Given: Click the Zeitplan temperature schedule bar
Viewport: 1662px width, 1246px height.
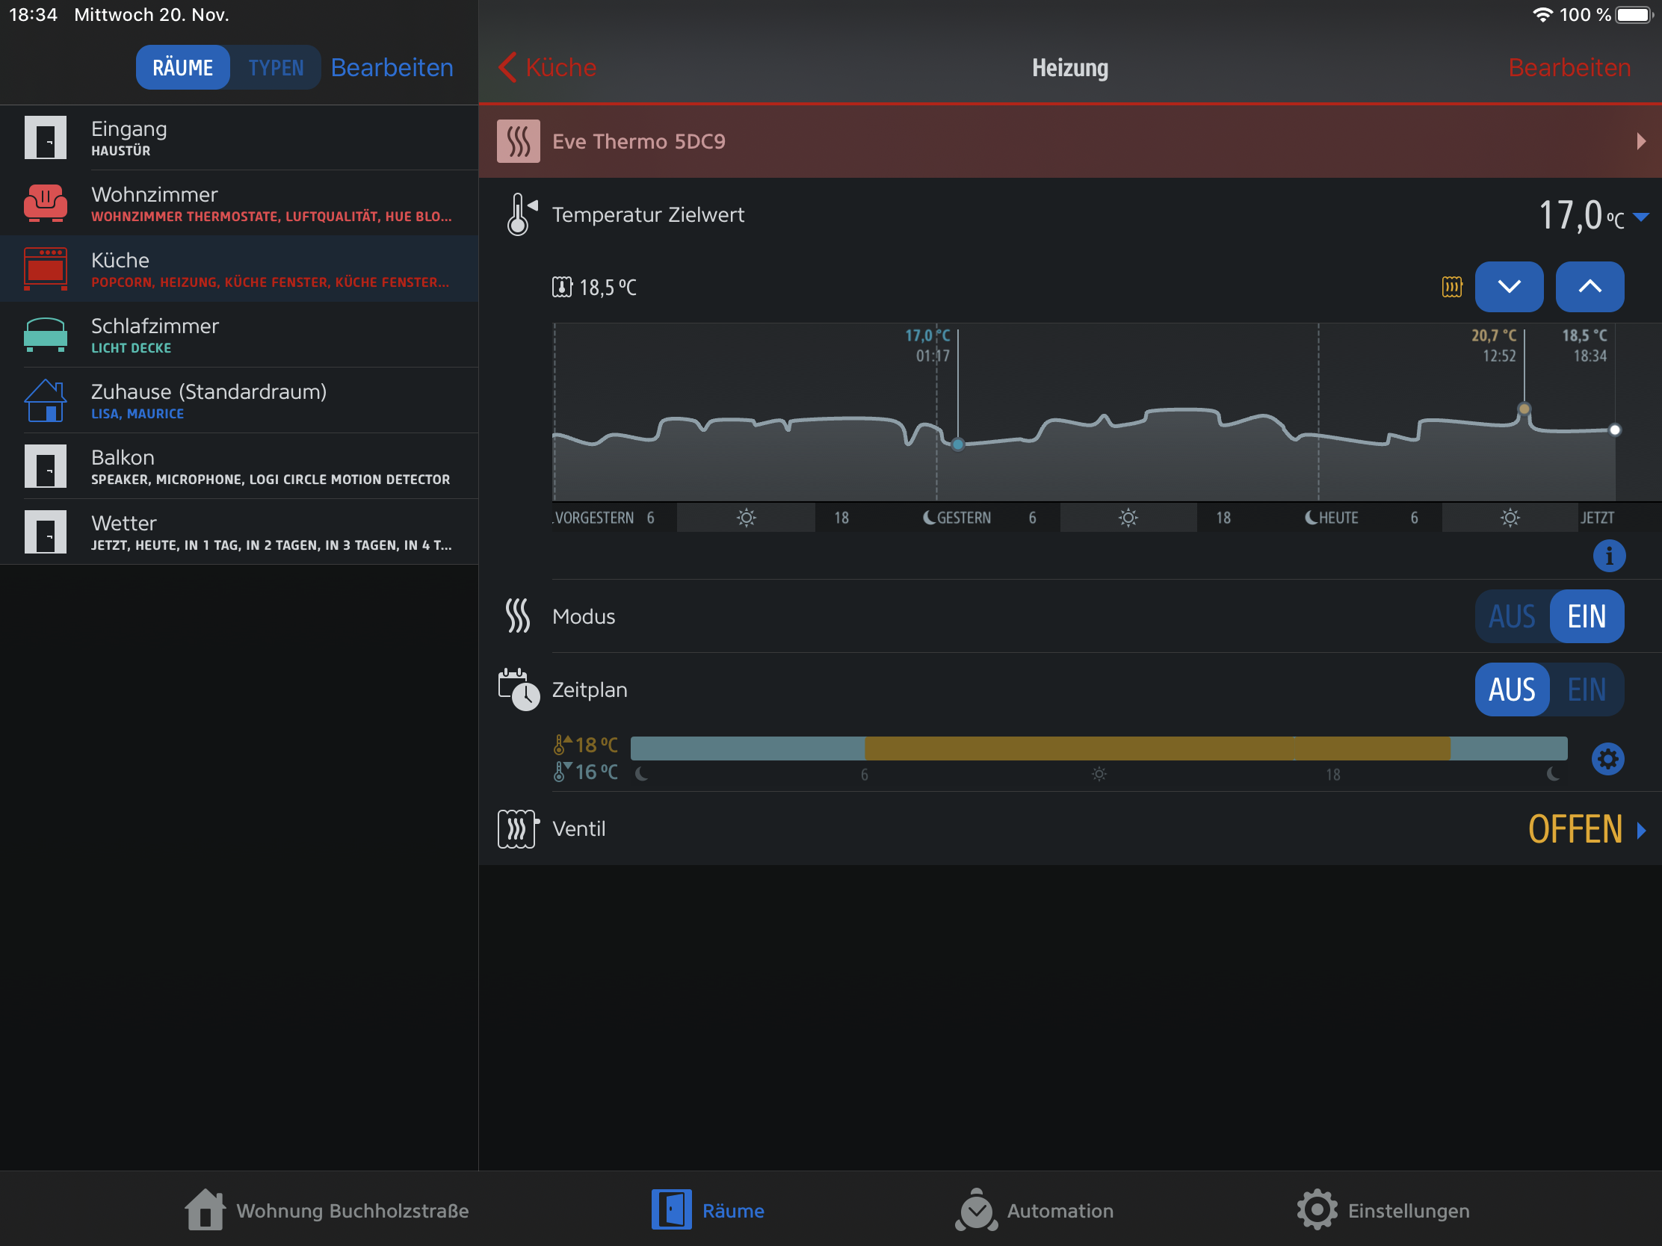Looking at the screenshot, I should tap(1099, 748).
